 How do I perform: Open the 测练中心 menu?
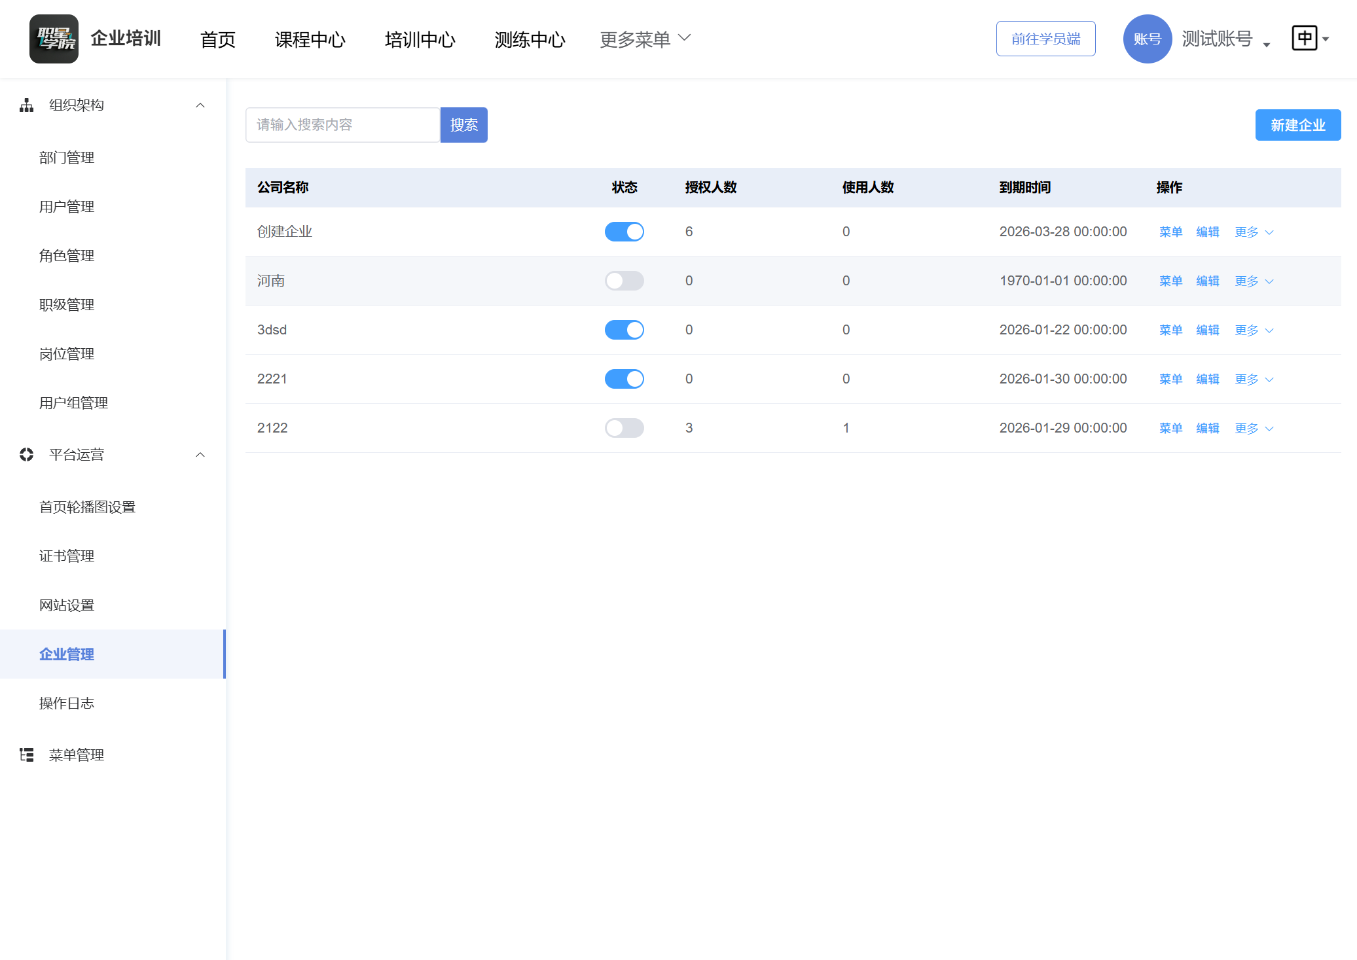[530, 39]
